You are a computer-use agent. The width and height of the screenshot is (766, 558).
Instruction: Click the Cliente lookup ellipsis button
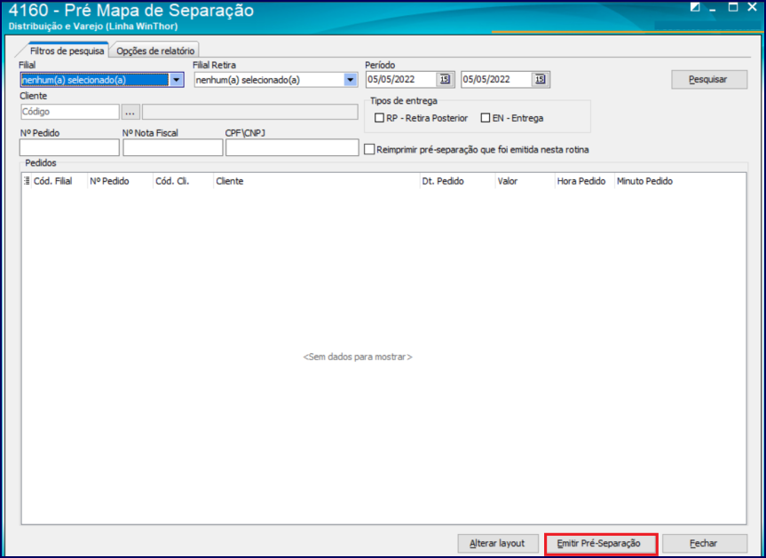click(130, 112)
